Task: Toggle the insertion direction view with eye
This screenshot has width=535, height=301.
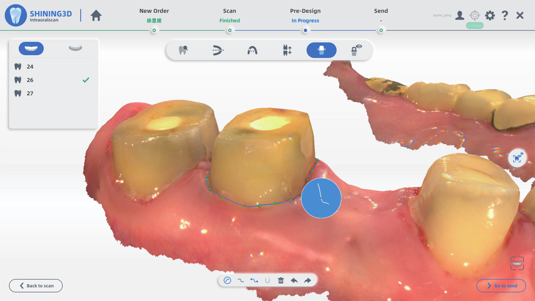Action: [x=356, y=50]
